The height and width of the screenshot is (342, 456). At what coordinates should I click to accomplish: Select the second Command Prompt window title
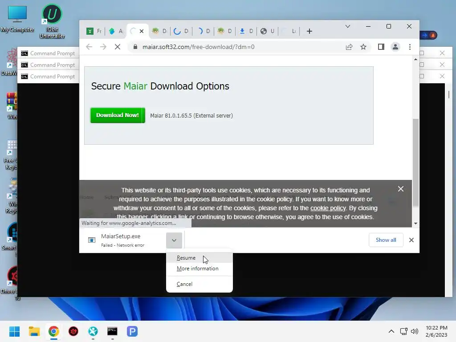point(53,65)
